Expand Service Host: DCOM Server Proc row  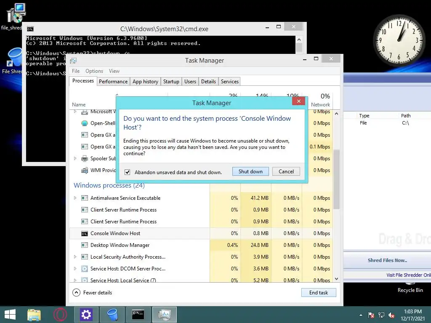coord(75,269)
